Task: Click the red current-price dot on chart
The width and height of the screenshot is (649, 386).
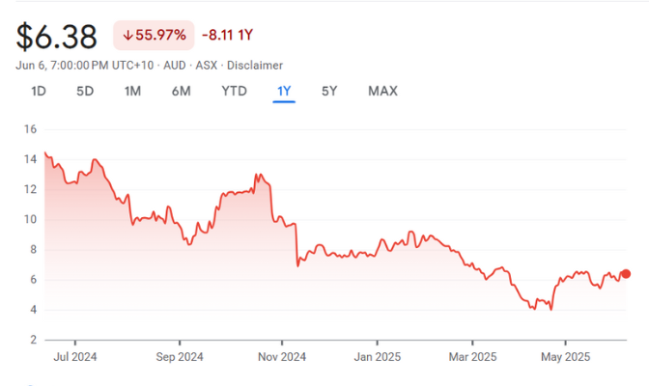Action: coord(626,274)
